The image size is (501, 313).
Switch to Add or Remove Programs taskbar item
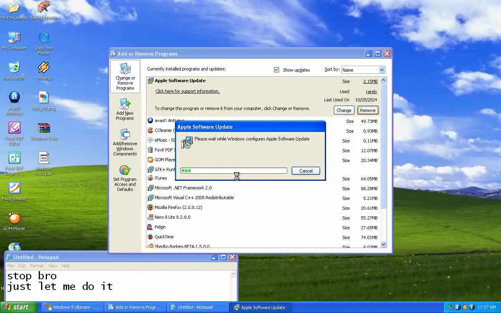coord(135,307)
